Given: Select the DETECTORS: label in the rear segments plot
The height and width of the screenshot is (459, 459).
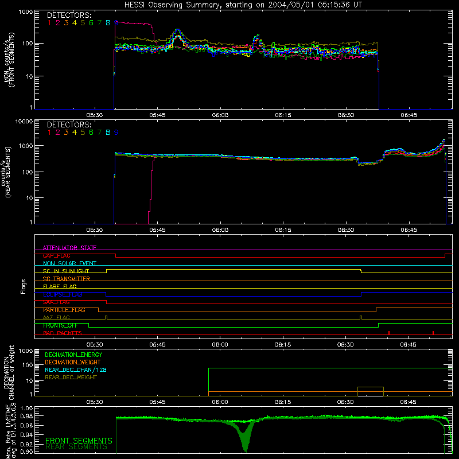Looking at the screenshot, I should coord(69,125).
